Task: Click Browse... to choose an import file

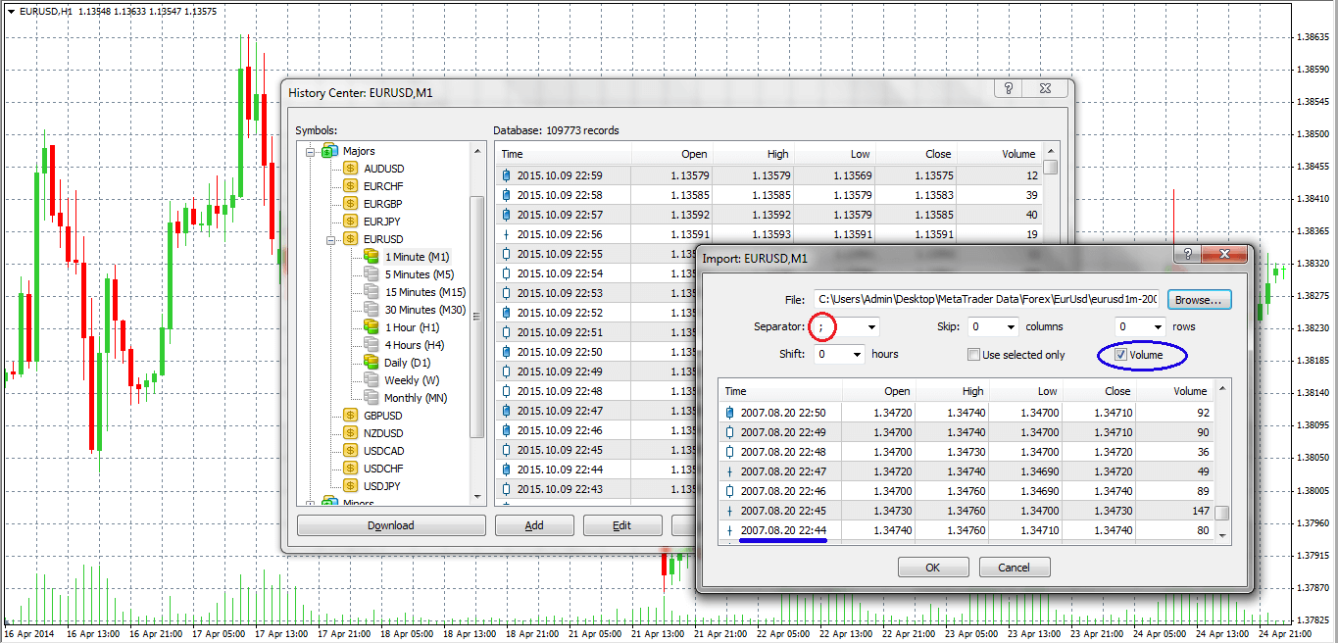Action: [x=1199, y=299]
